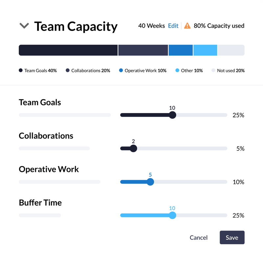The width and height of the screenshot is (263, 263).
Task: Click the 80% Capacity used label
Action: coord(219,26)
